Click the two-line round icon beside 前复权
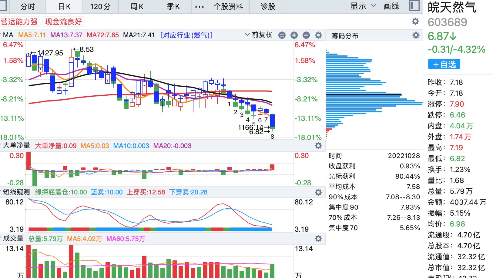Viewport: 493px width, 278px height. [x=282, y=35]
